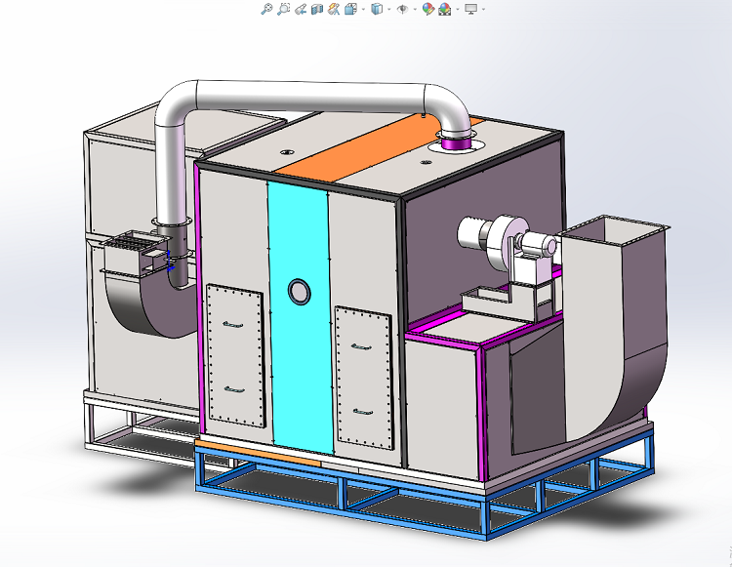The image size is (732, 567).
Task: Click the View Orientation cube icon
Action: pos(350,9)
